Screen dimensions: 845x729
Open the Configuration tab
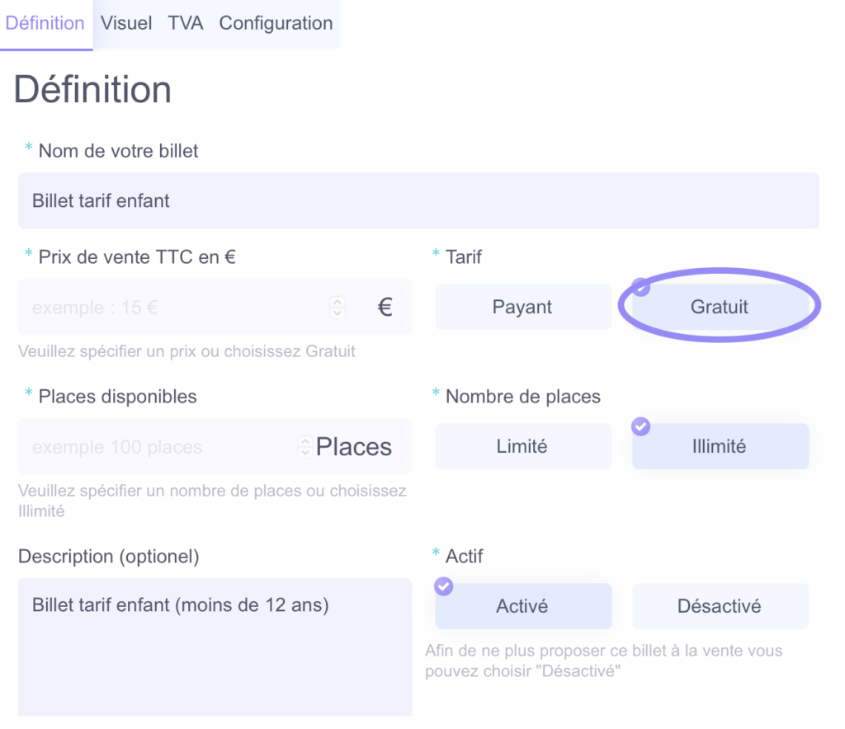point(276,24)
